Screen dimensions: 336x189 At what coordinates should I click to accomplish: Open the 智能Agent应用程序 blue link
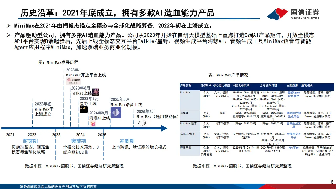click(x=293, y=94)
